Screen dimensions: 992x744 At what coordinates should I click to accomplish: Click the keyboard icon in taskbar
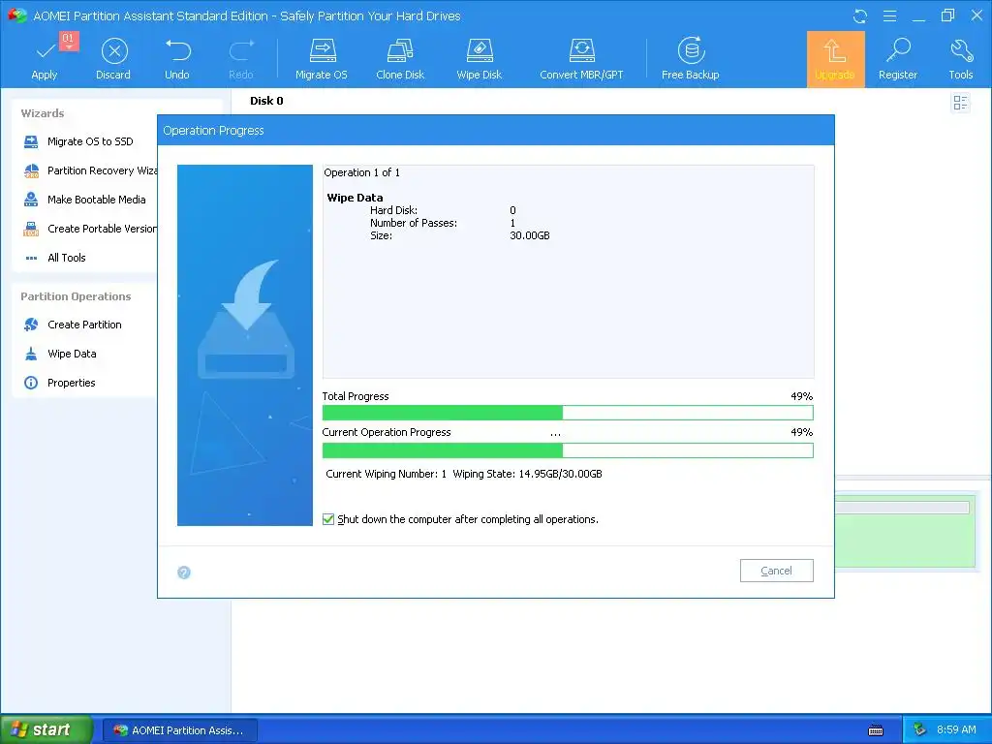(x=876, y=730)
